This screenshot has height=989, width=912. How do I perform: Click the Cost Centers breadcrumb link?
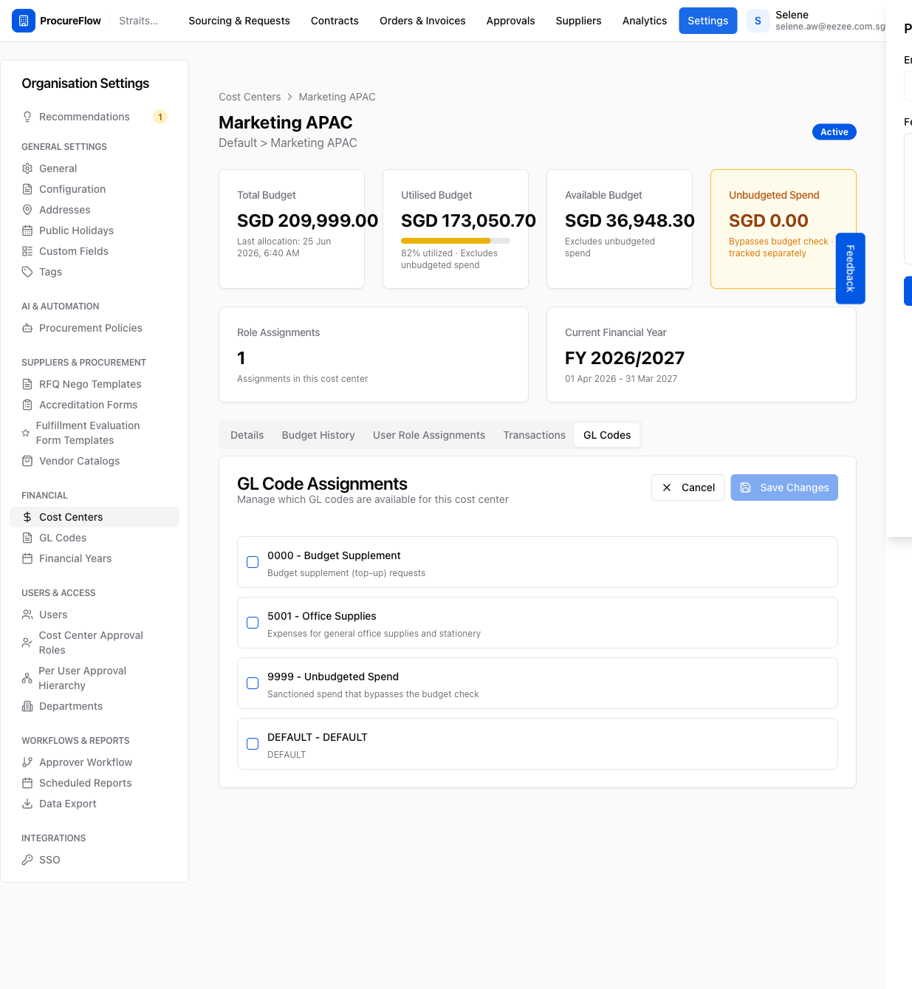[250, 97]
